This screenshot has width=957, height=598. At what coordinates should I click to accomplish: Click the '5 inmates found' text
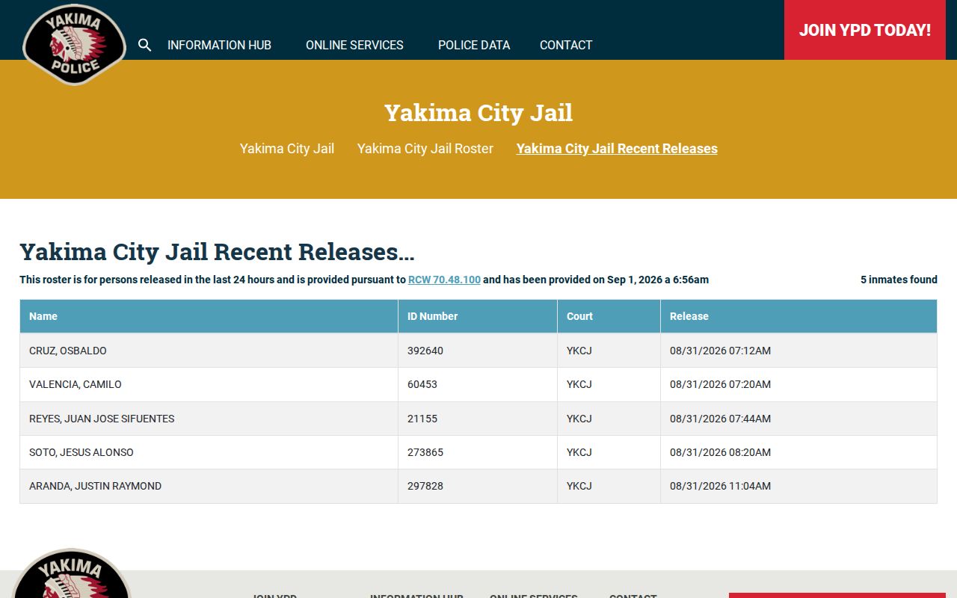point(899,280)
